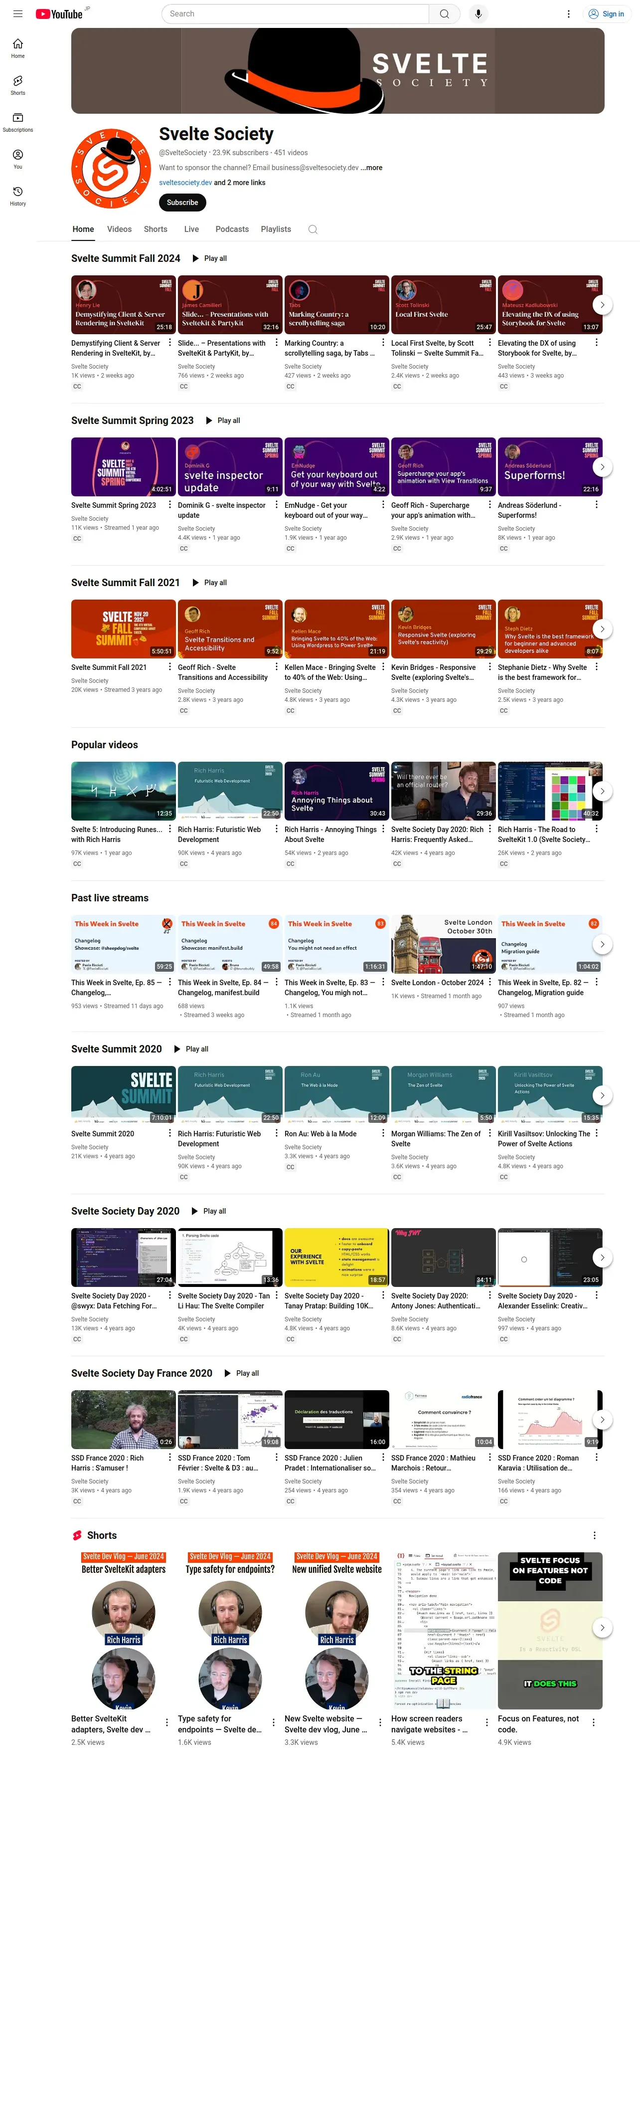This screenshot has width=640, height=2111.
Task: Select the Home channel tab
Action: [x=83, y=229]
